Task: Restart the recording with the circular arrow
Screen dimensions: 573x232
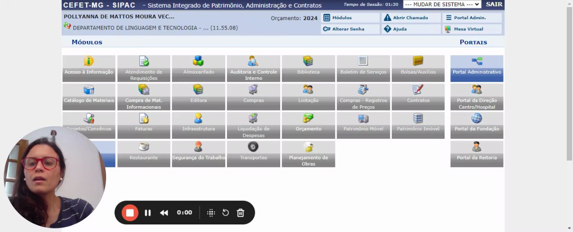Action: pos(226,213)
